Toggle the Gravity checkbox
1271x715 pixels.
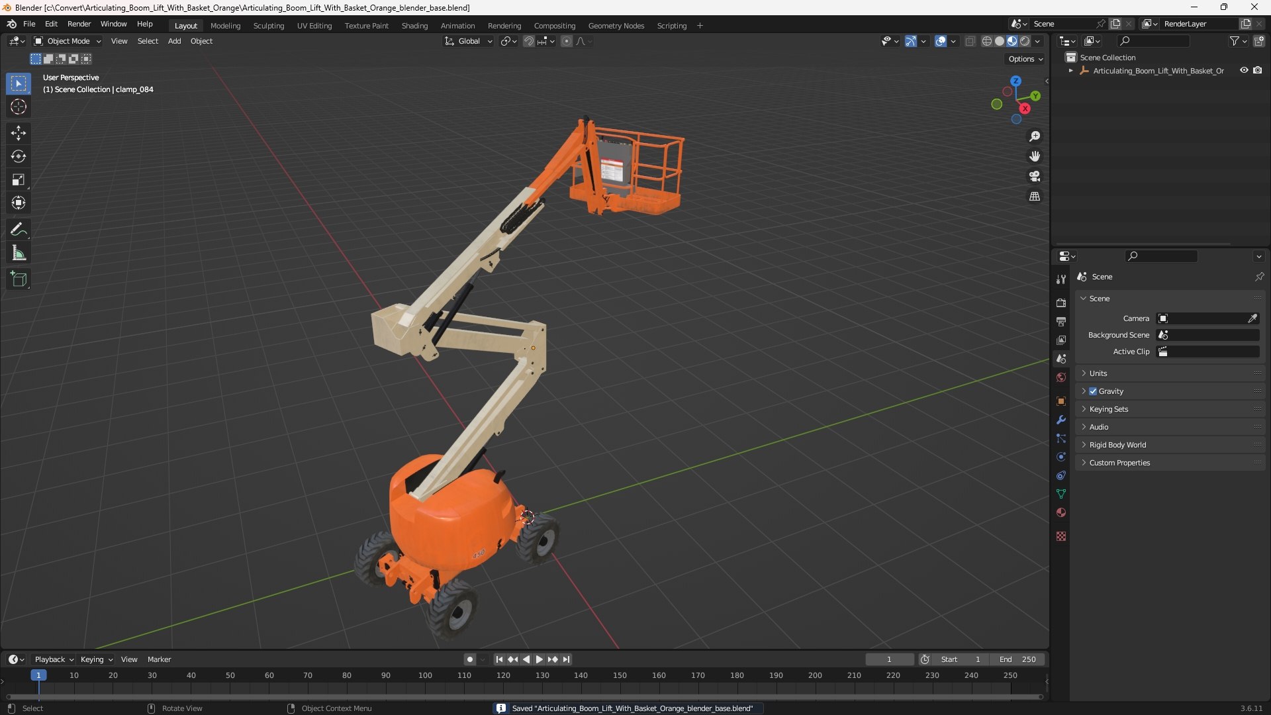pos(1093,391)
